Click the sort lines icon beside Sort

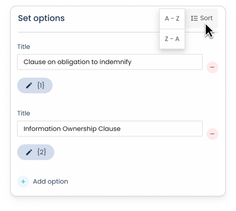(194, 18)
